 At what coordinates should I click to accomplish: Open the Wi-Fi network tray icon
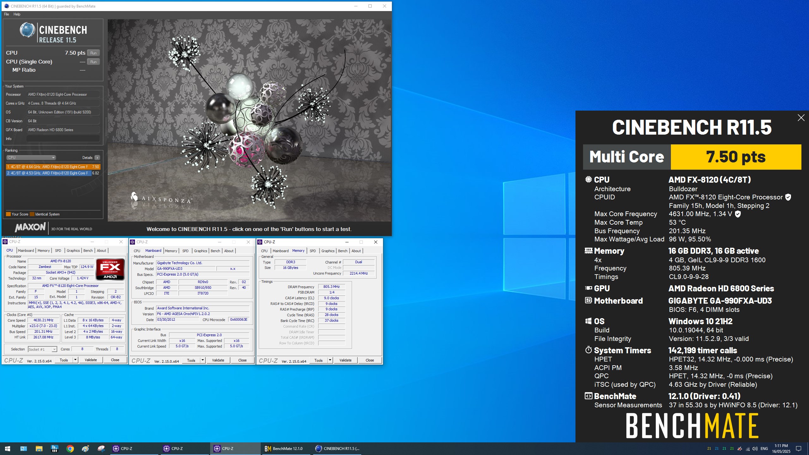coord(748,449)
